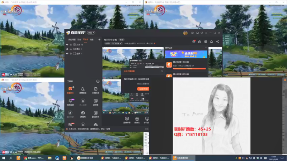Close the orange-titled reminder dialog
The image size is (287, 161).
(x=162, y=71)
